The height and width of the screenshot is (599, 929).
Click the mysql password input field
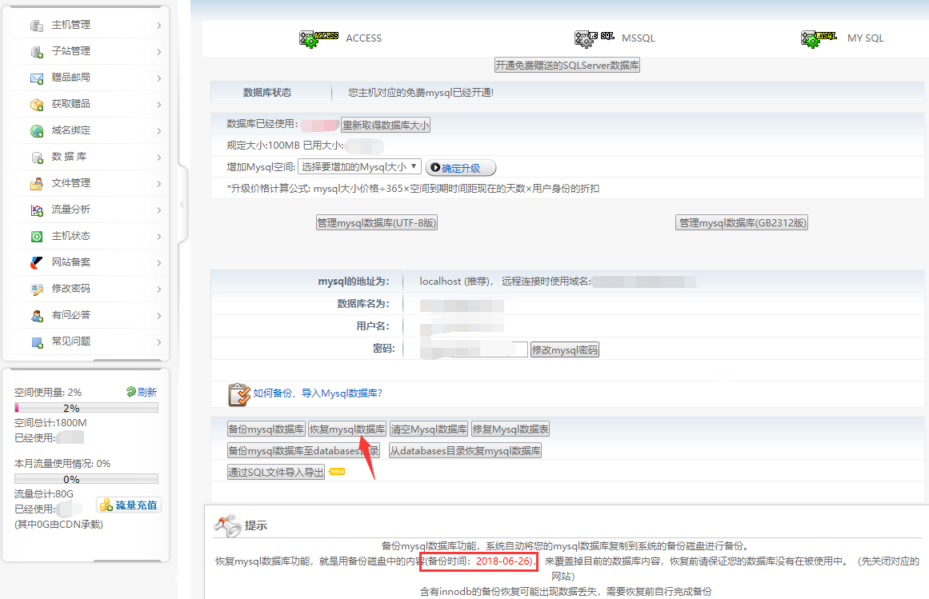(467, 350)
